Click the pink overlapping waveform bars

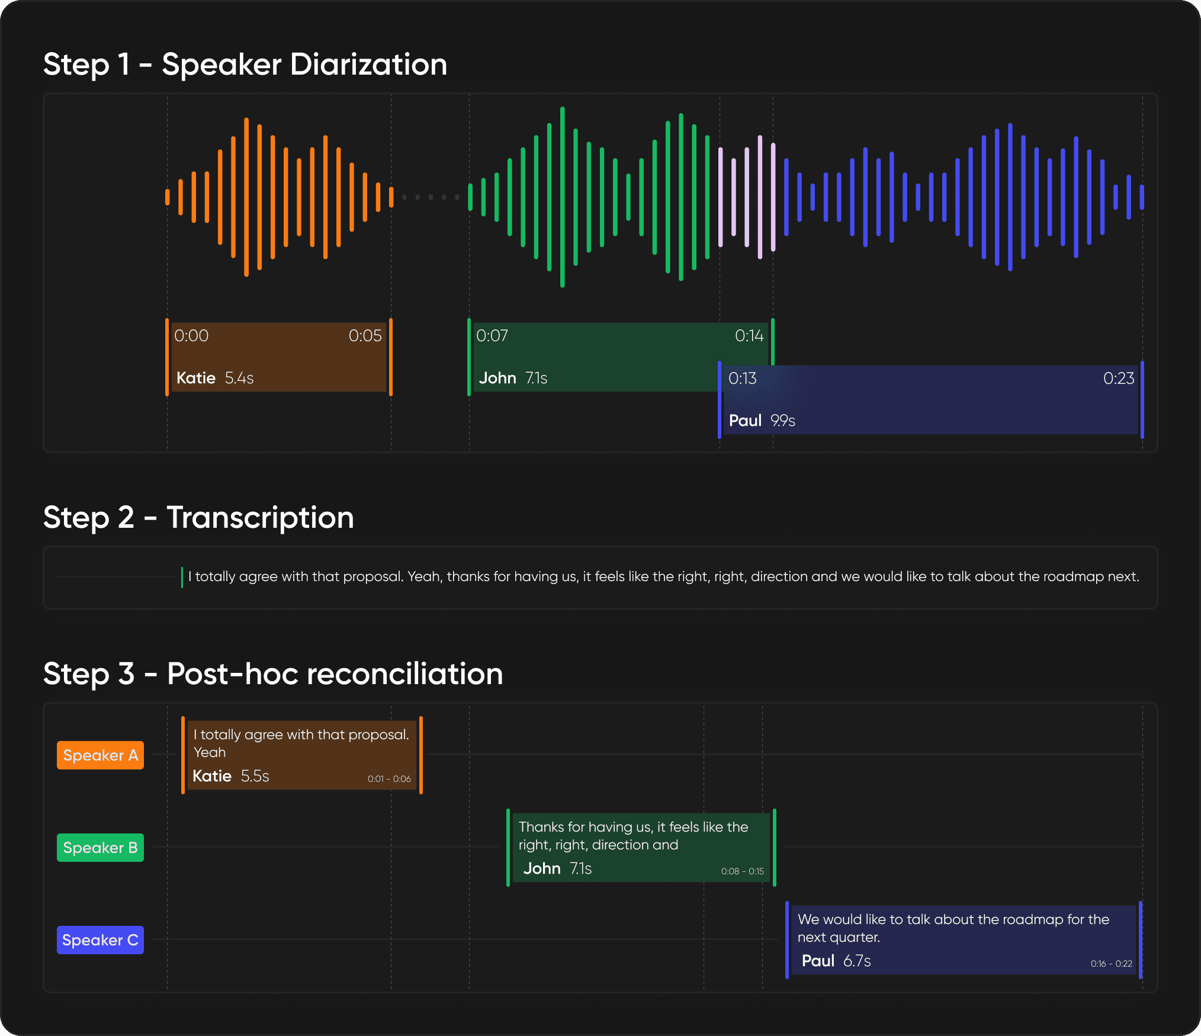click(x=747, y=197)
